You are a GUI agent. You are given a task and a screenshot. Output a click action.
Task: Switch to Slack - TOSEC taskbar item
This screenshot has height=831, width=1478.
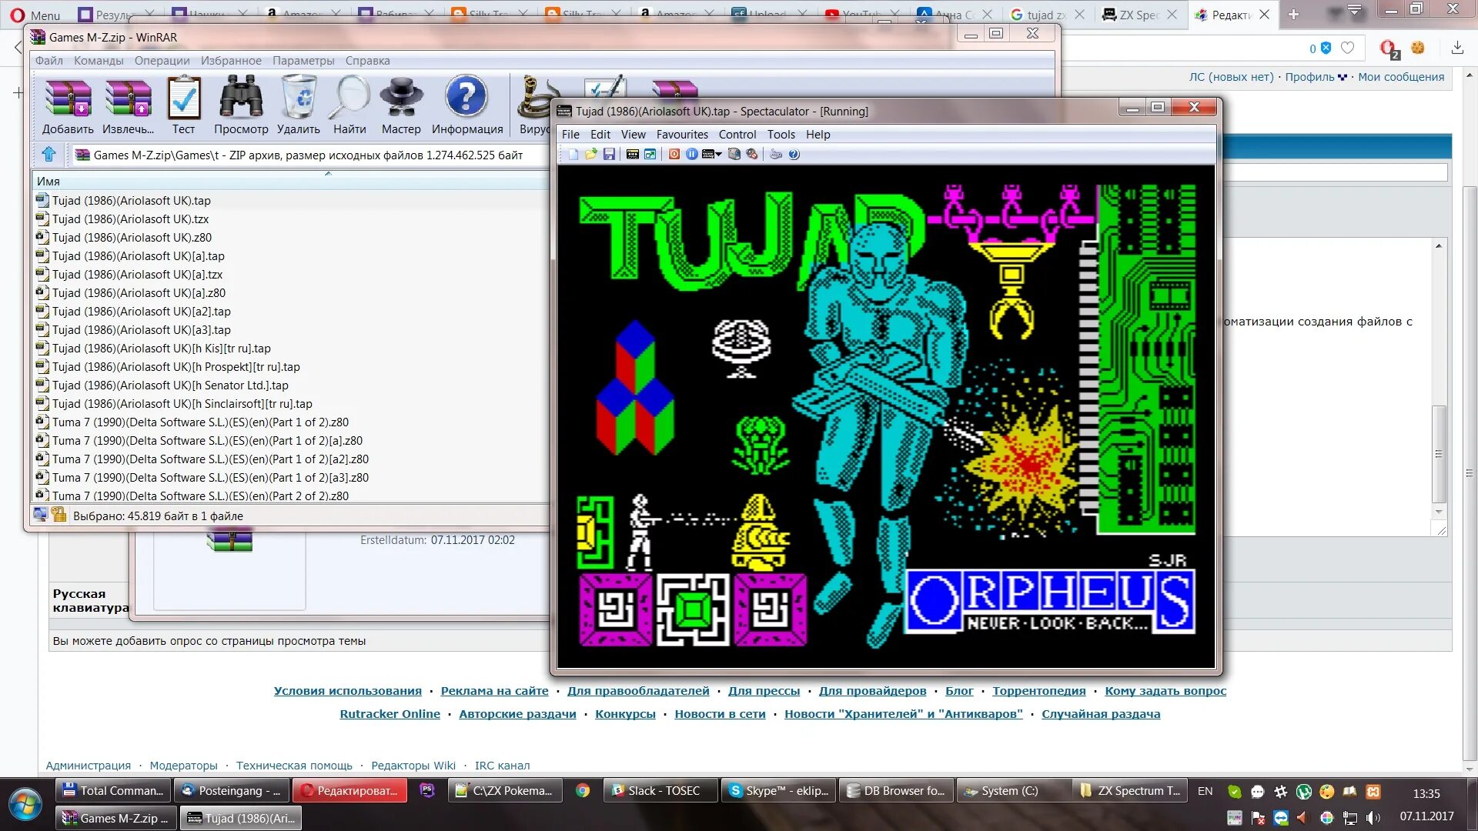click(662, 790)
